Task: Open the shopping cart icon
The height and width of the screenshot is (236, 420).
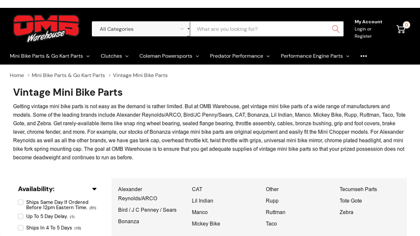Action: [x=401, y=29]
